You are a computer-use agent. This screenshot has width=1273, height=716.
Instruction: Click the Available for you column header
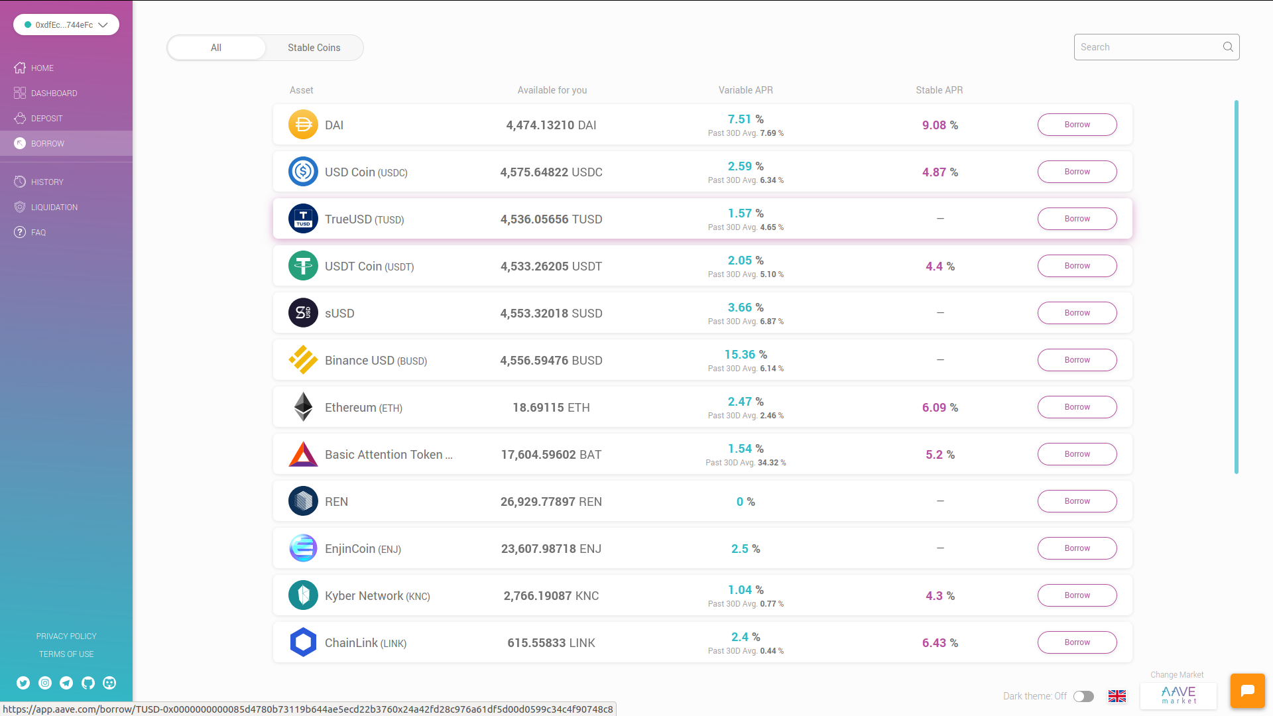click(x=552, y=90)
